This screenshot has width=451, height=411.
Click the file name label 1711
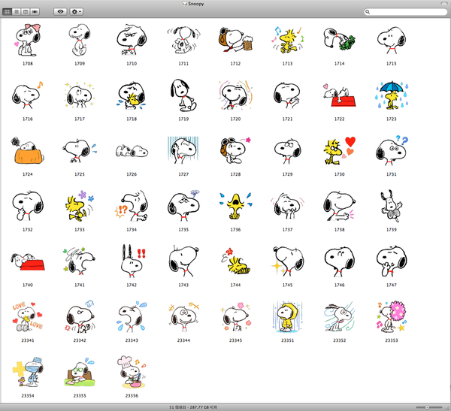[183, 64]
